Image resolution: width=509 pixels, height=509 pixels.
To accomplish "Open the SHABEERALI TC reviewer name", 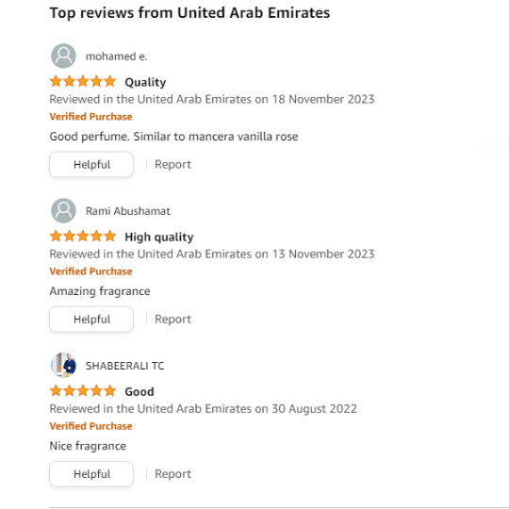I will point(125,366).
